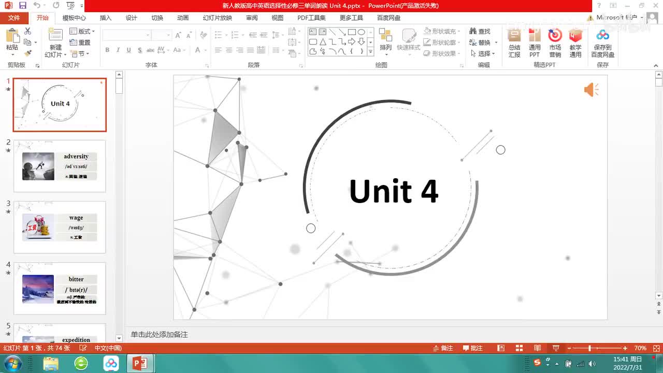
Task: Toggle text Shadow (S) formatting
Action: pos(139,50)
